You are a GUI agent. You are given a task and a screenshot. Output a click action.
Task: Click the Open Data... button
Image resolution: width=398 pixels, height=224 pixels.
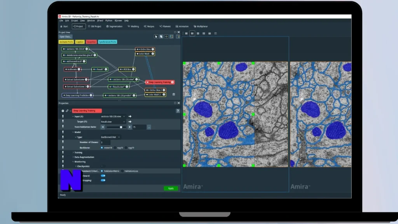(x=65, y=37)
